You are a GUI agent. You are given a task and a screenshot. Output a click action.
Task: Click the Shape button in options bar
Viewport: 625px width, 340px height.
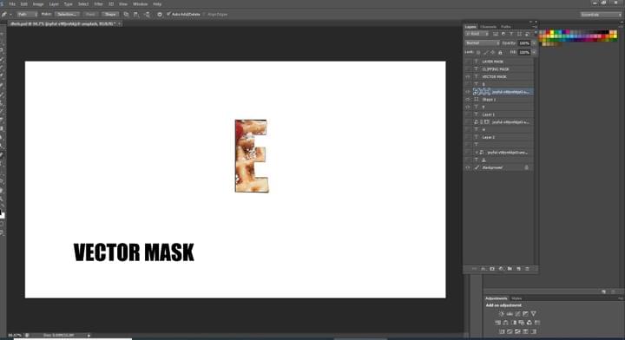(110, 15)
